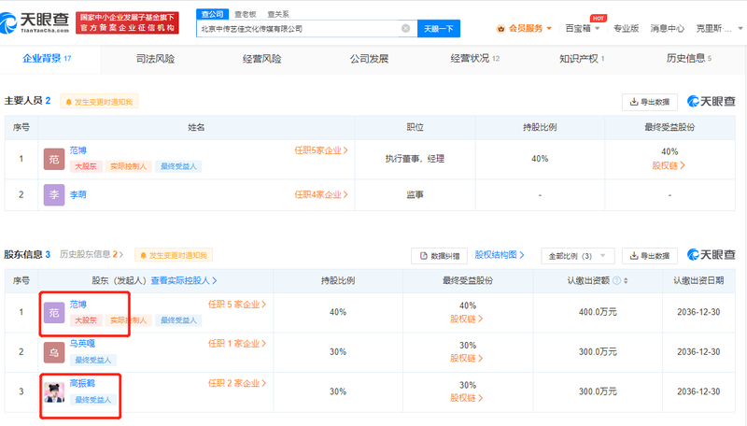This screenshot has width=747, height=426.
Task: Expand the 任职5家企业 link in 主要人员 table
Action: click(x=321, y=149)
